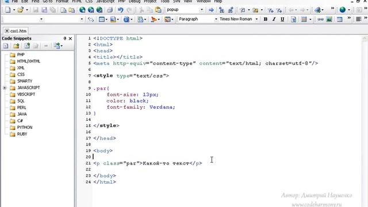
Task: Pin the Code Snippets panel
Action: (x=65, y=39)
